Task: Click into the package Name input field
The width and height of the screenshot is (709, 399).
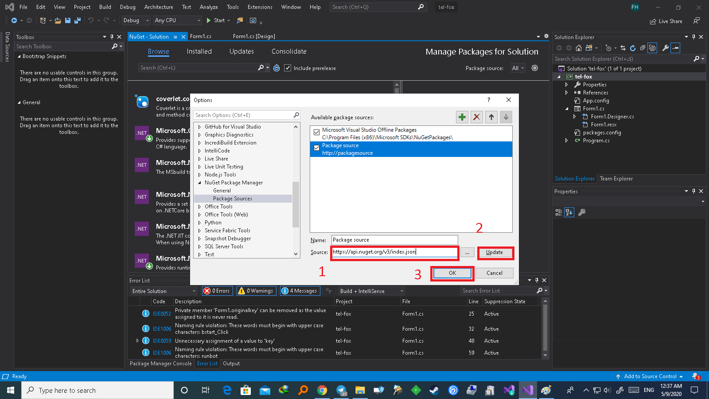Action: [394, 240]
